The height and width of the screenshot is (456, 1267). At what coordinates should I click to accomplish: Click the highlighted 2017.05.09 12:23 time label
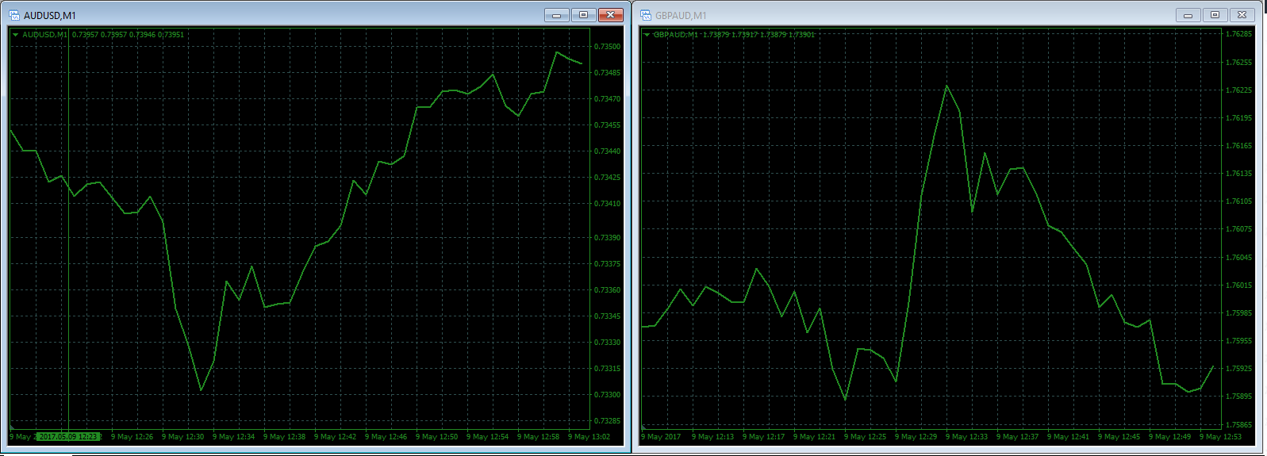click(x=68, y=437)
